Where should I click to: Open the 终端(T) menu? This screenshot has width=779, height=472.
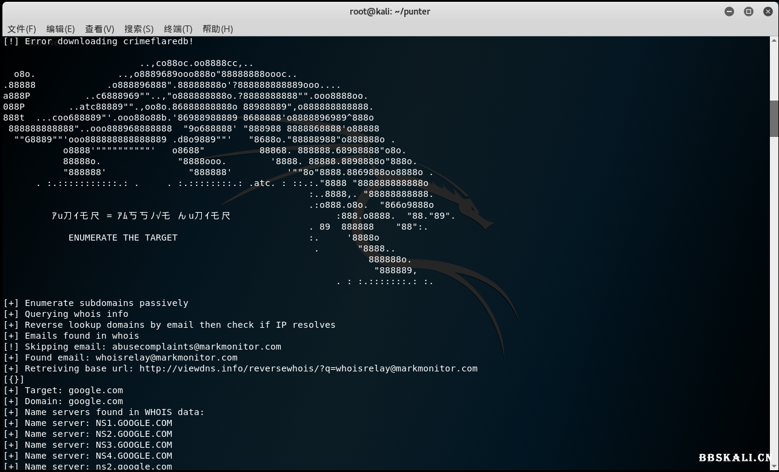(178, 28)
